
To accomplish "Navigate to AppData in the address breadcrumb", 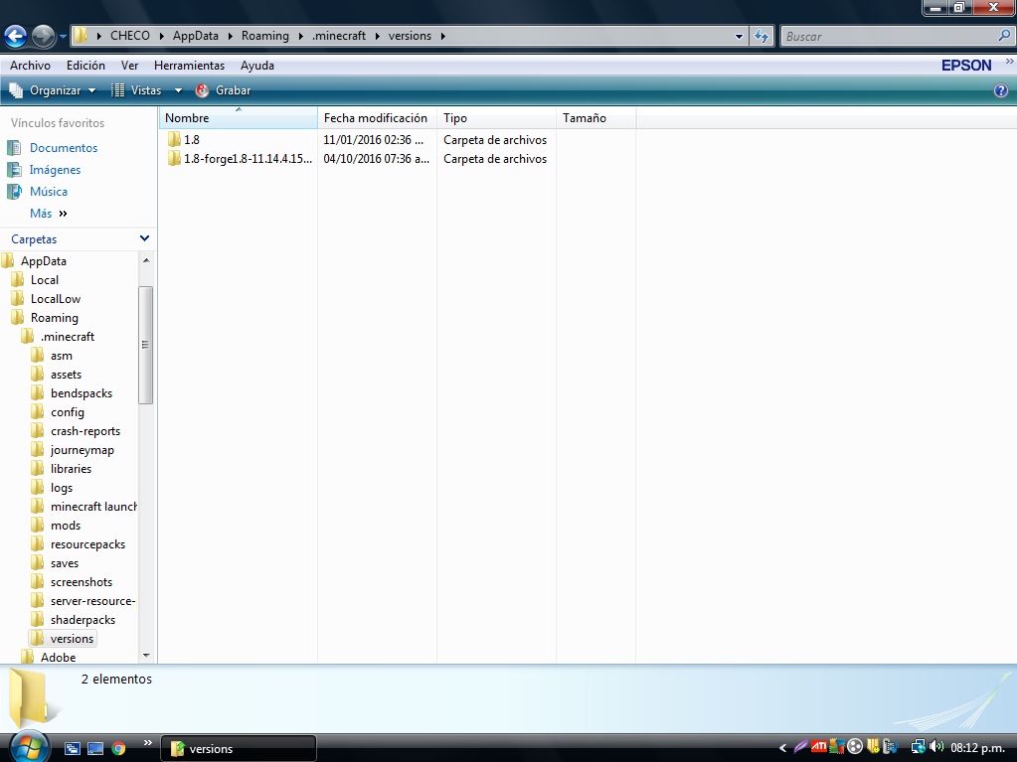I will tap(195, 36).
